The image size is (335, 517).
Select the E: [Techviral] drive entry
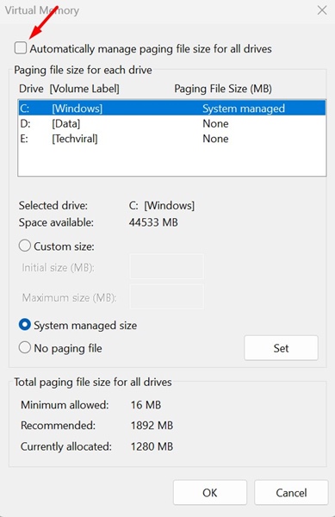point(172,139)
